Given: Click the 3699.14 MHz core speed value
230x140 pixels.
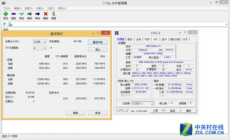Looking at the screenshot, I should (141, 85).
